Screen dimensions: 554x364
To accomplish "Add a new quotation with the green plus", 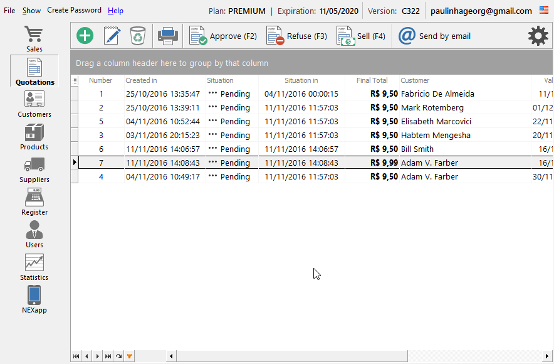I will (x=85, y=36).
